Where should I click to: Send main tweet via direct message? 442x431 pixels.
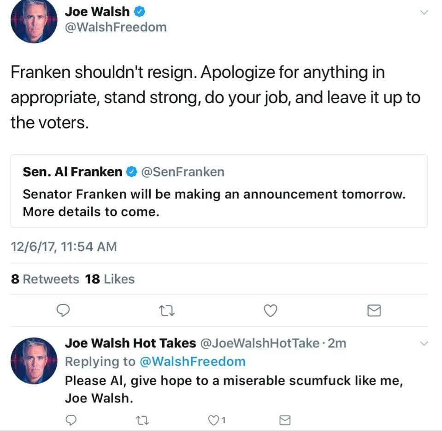click(374, 312)
